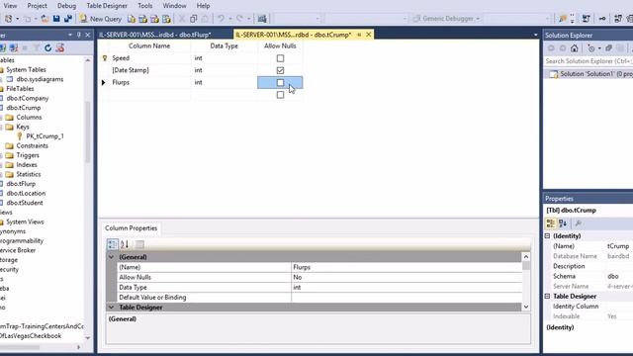This screenshot has height=356, width=633.
Task: Click the scroll down arrow in Column Properties
Action: [526, 308]
